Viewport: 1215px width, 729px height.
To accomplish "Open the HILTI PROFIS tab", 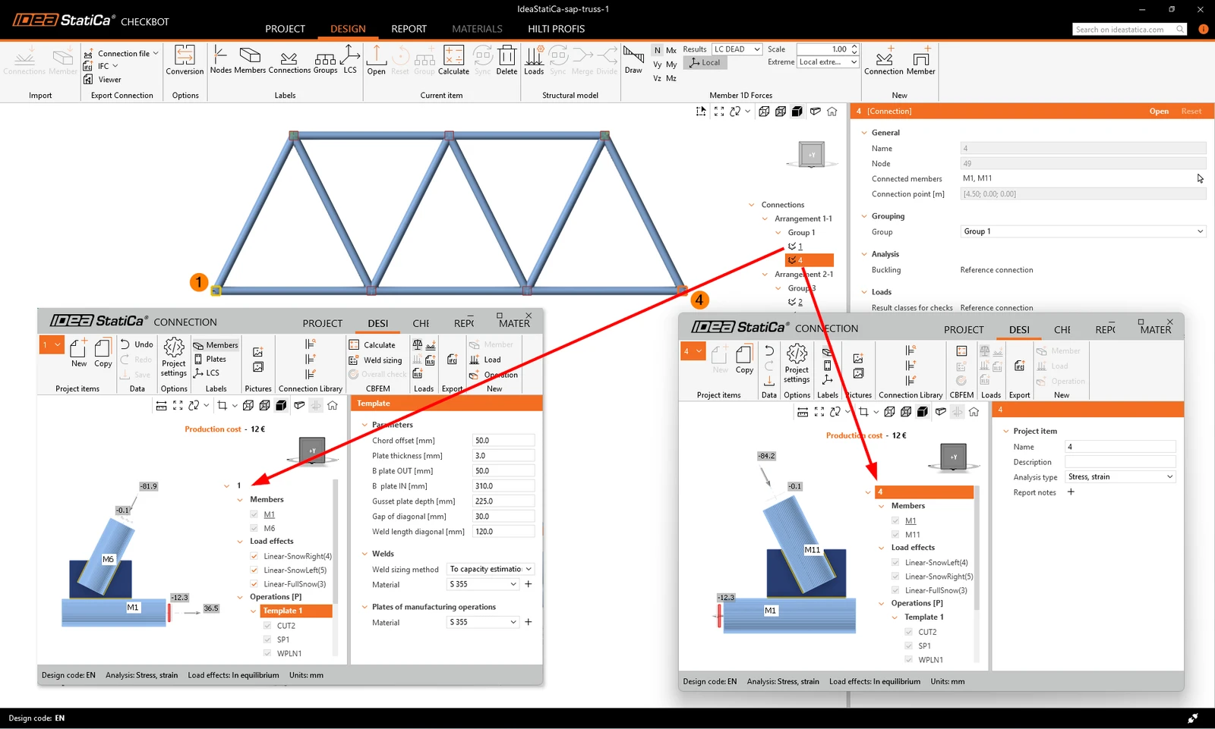I will 556,29.
